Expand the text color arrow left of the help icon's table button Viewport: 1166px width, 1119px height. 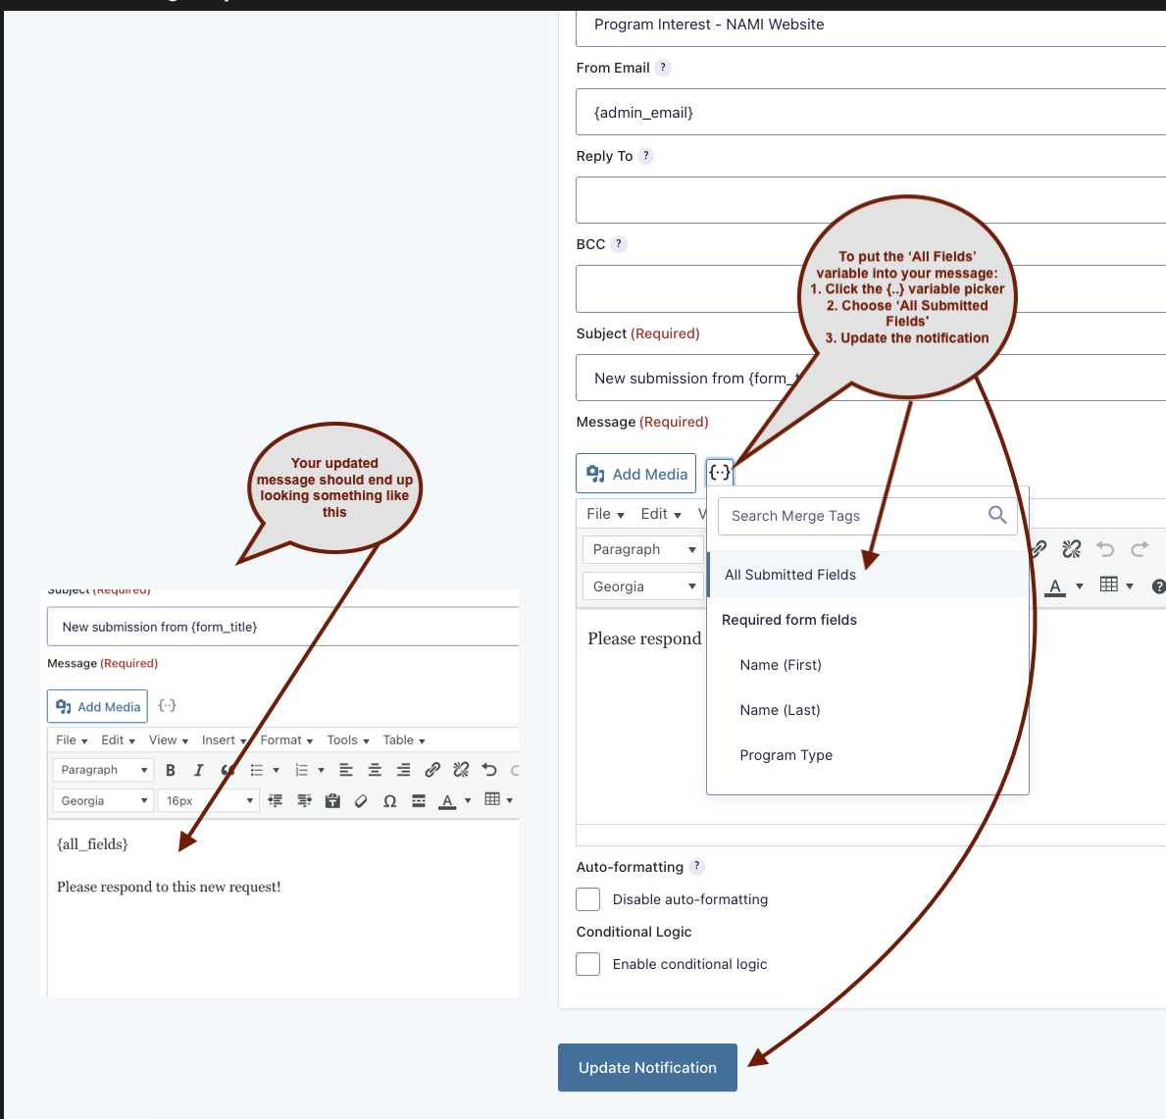[x=1080, y=585]
